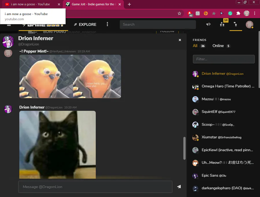Toggle the chat friends sidebar icon
The height and width of the screenshot is (197, 260).
[235, 24]
